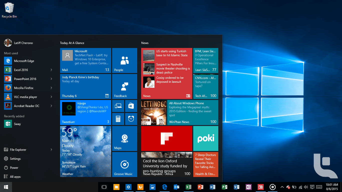Open the Wi-Fi network tray icon
Screen dimensions: 342x192
click(300, 187)
